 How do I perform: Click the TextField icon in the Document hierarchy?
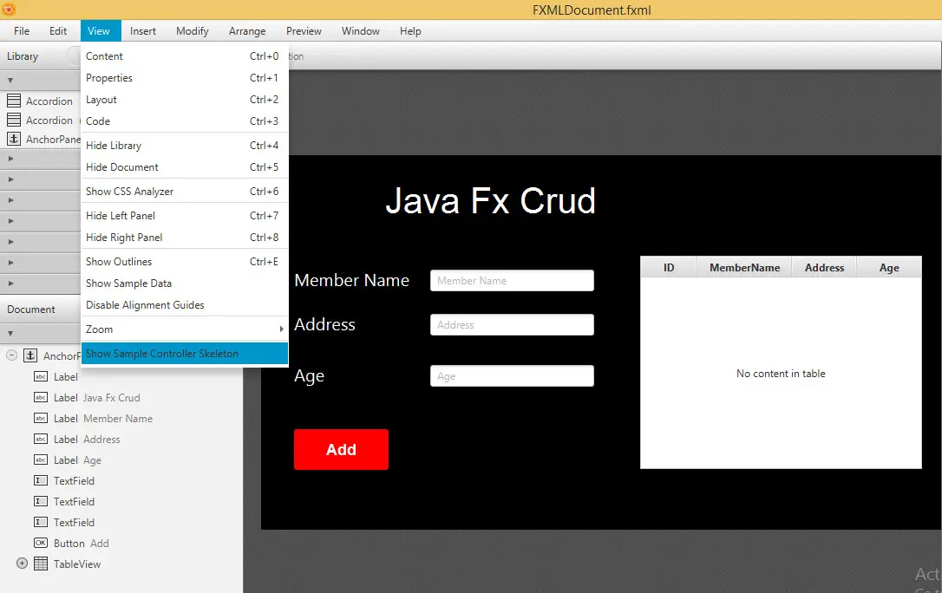40,480
